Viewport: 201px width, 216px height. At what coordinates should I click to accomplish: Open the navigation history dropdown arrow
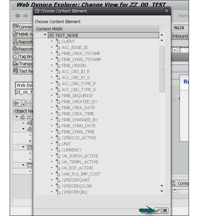coord(23,103)
